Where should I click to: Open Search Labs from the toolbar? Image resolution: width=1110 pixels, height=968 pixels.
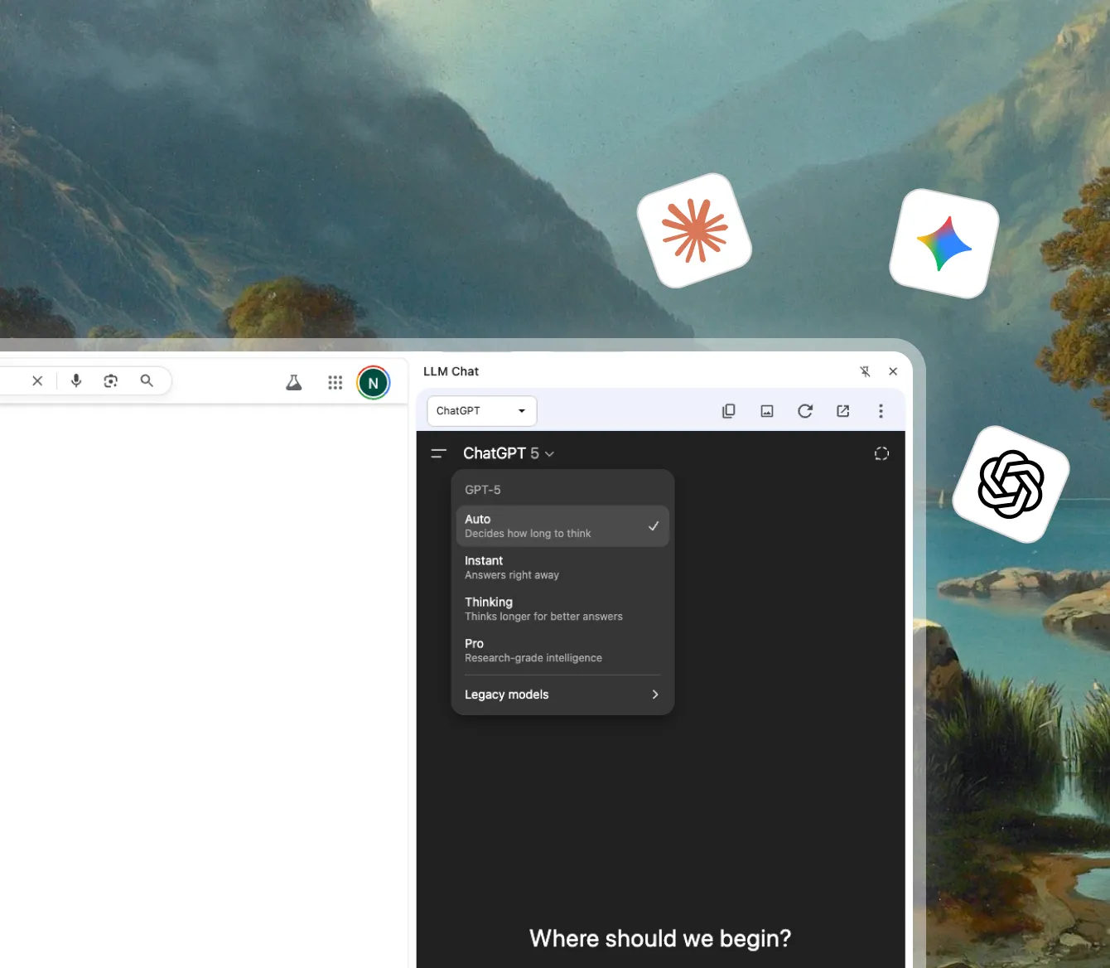[294, 382]
